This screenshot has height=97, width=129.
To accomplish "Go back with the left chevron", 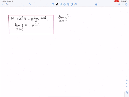I will (x=2, y=4).
